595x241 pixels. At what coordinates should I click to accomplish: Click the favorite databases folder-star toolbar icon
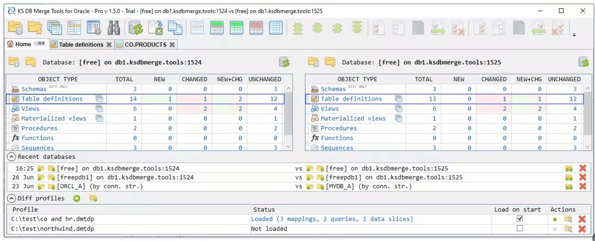[x=35, y=28]
